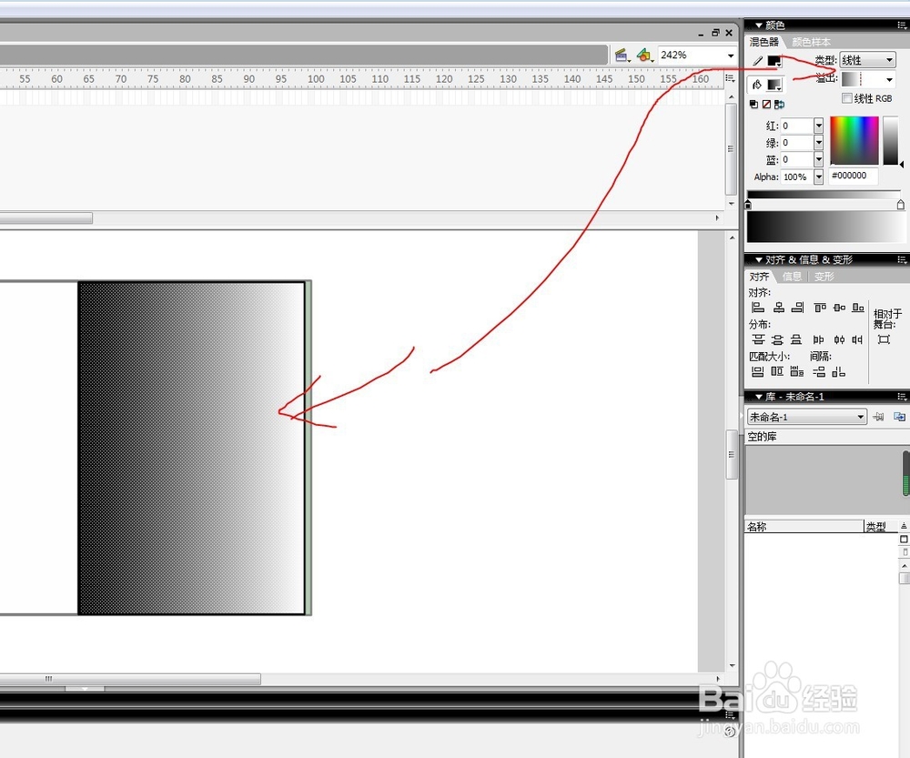Click the edit scene clapperboard icon
This screenshot has height=758, width=910.
click(x=622, y=56)
